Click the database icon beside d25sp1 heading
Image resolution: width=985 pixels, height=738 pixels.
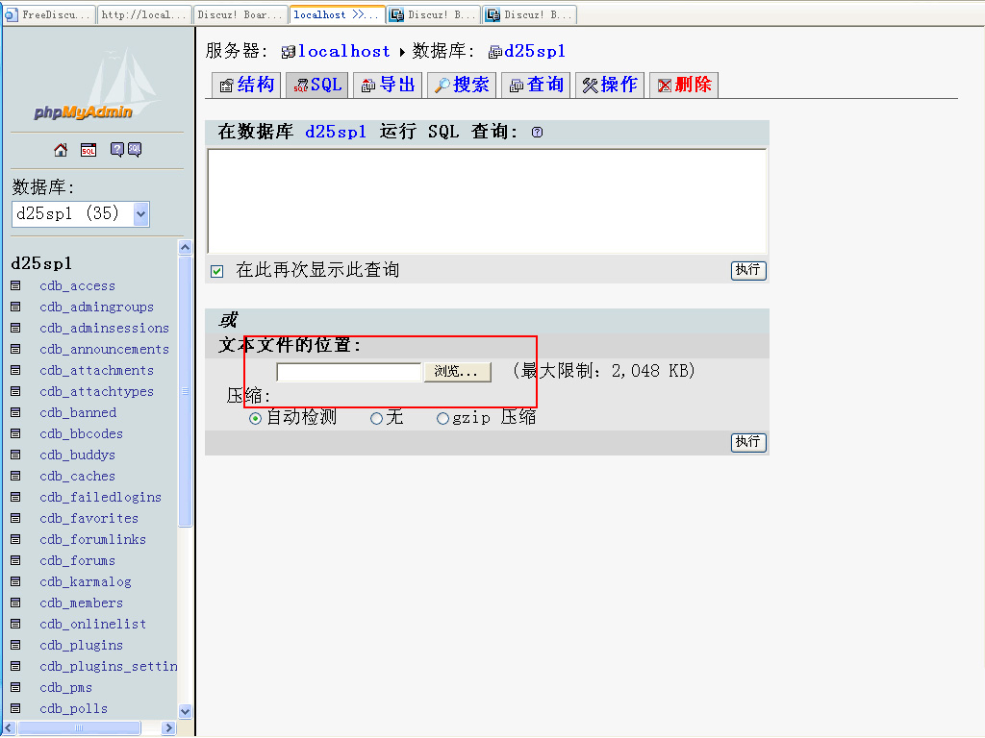pos(496,51)
